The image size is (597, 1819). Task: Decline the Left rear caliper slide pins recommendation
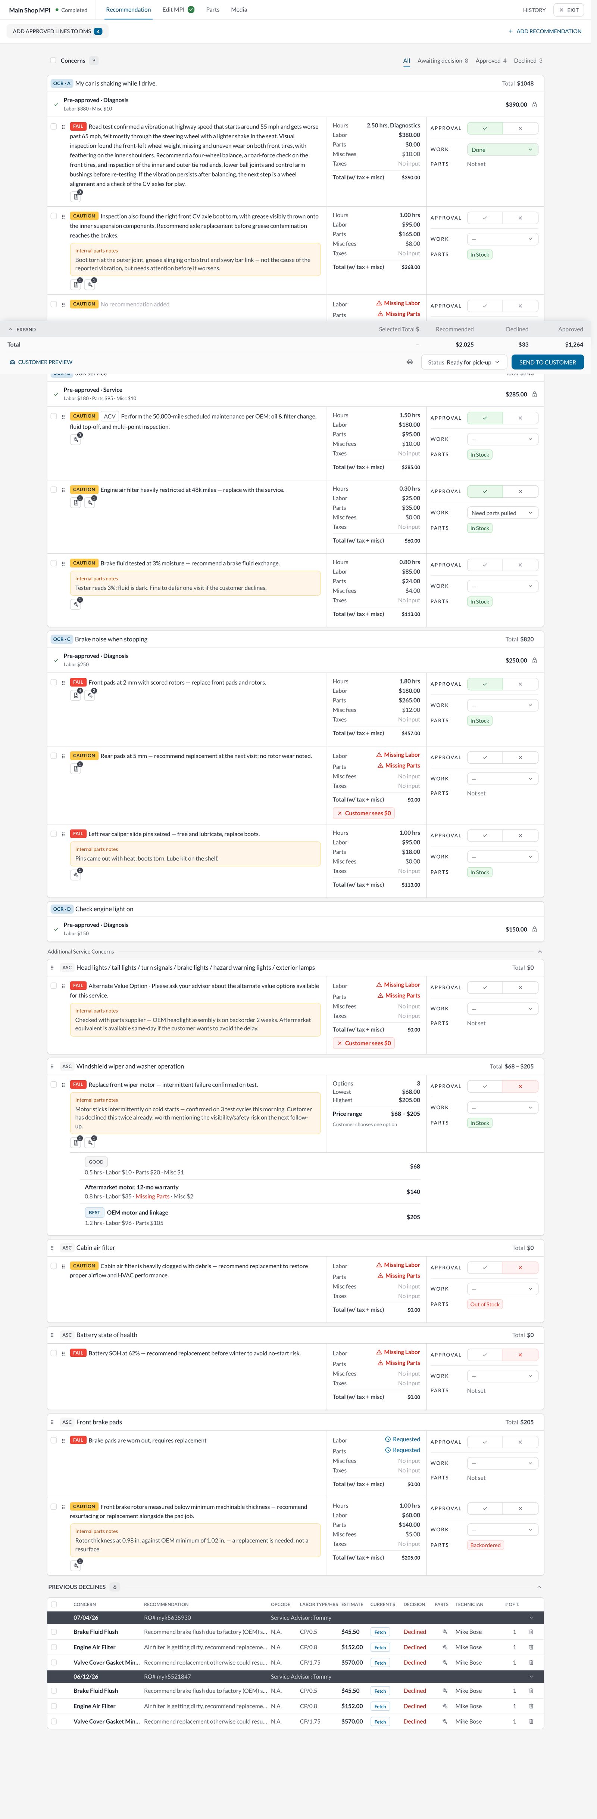pos(520,836)
